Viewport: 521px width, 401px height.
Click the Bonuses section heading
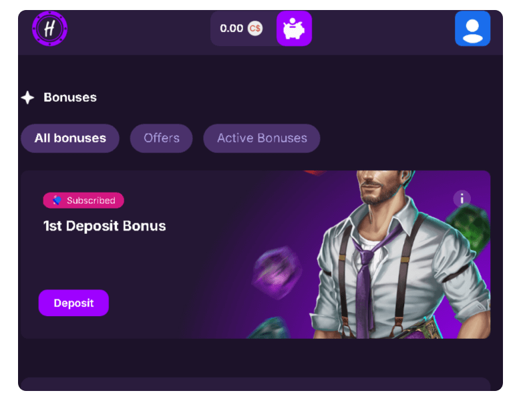[x=70, y=98]
